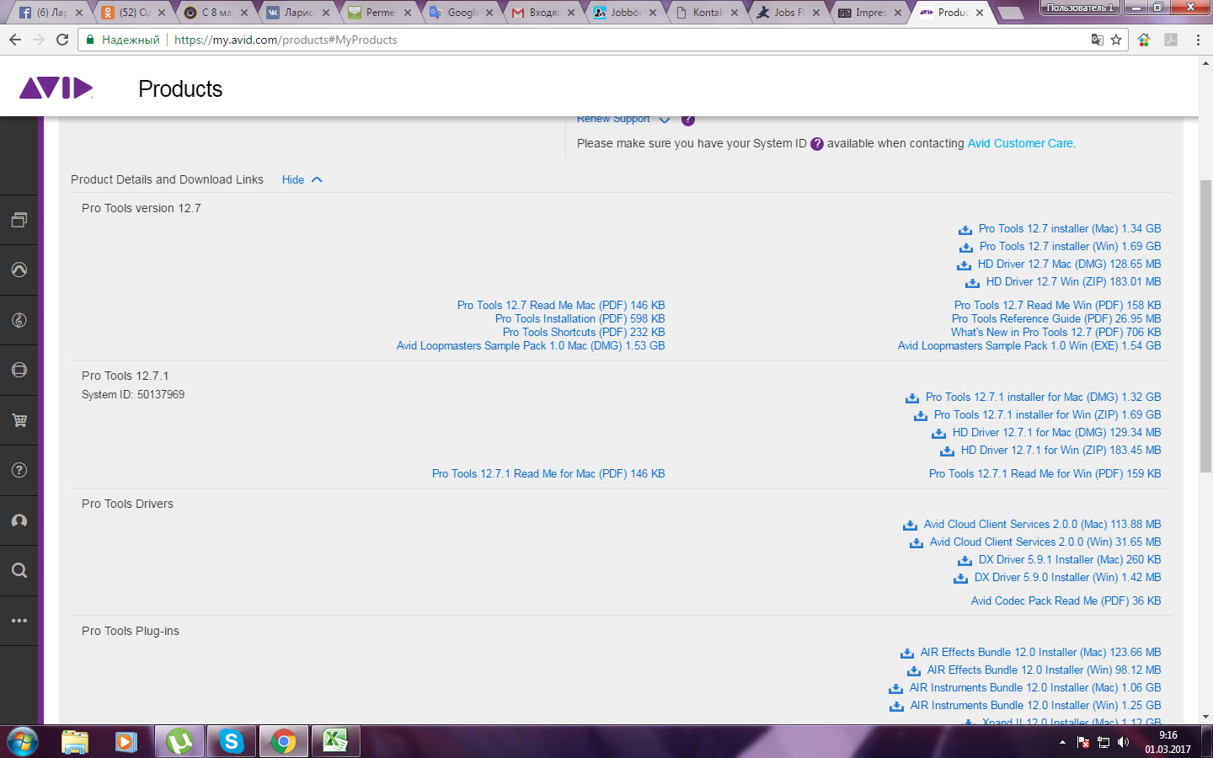Open search from the sidebar magnifier
The height and width of the screenshot is (758, 1213).
(19, 570)
